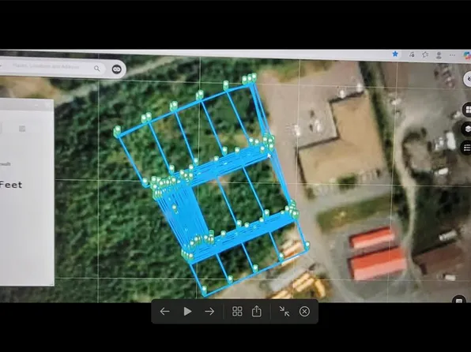471x352 pixels.
Task: Open the browser profile avatar
Action: [439, 55]
